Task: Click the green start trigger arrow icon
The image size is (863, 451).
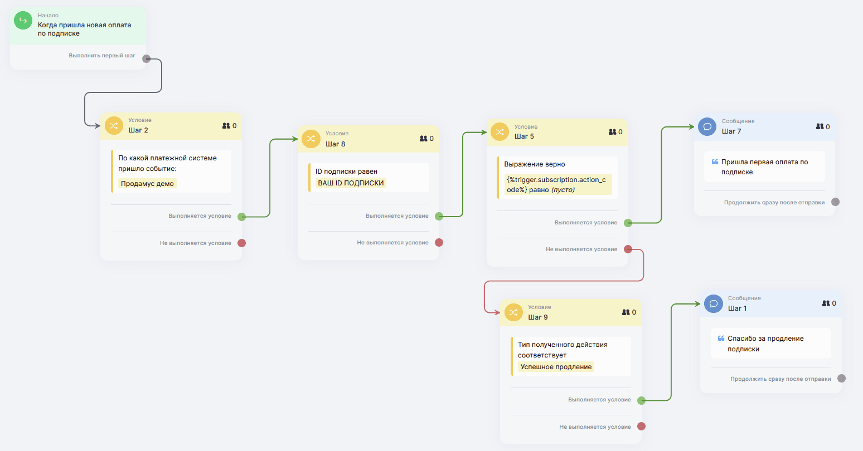Action: (23, 21)
